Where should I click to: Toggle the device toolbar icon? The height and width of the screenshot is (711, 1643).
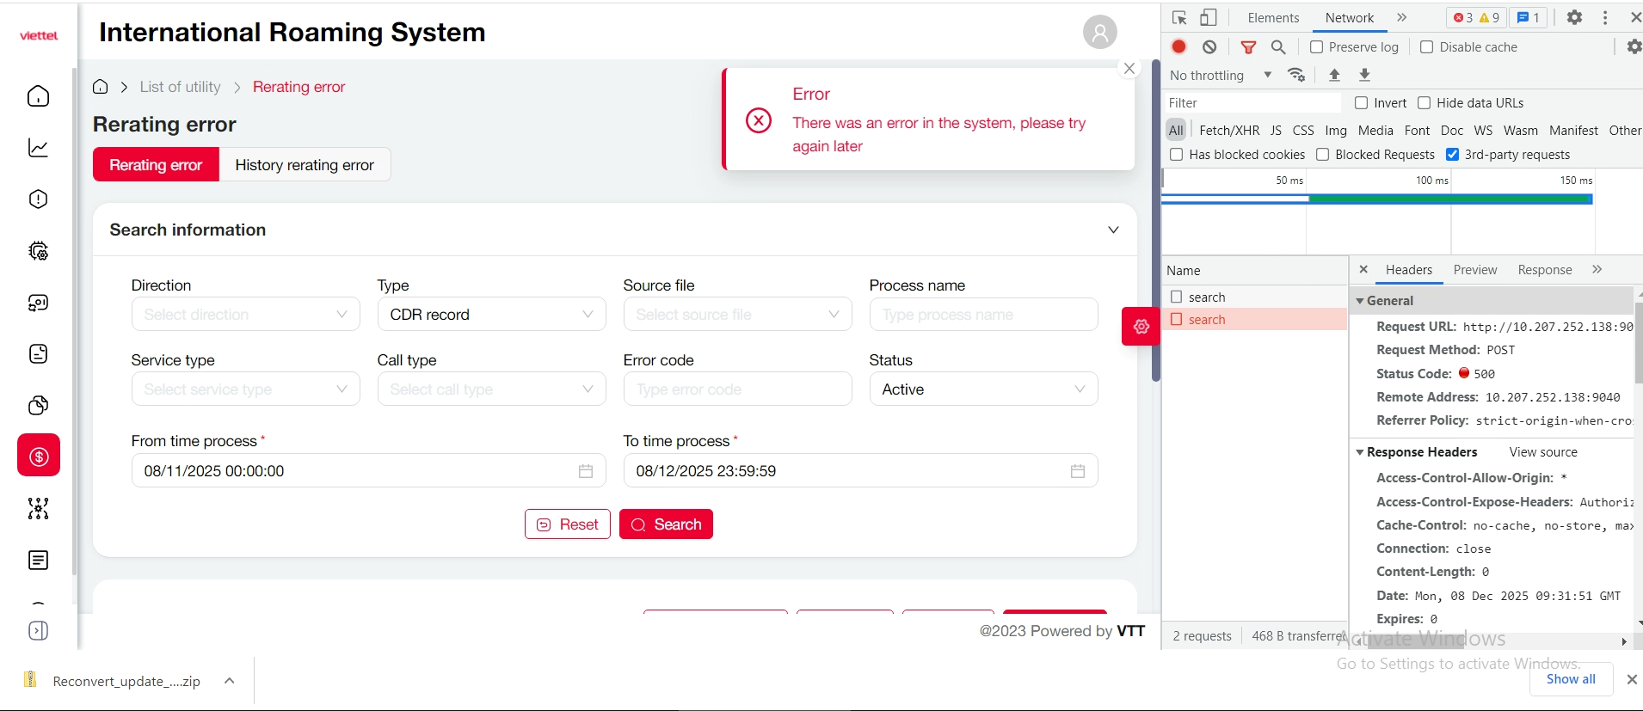1209,18
